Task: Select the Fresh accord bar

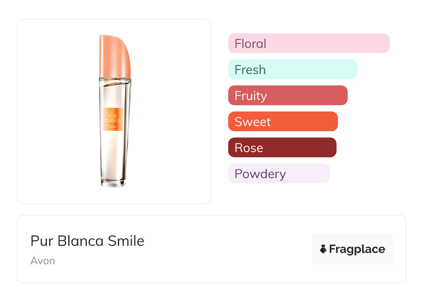Action: 292,69
